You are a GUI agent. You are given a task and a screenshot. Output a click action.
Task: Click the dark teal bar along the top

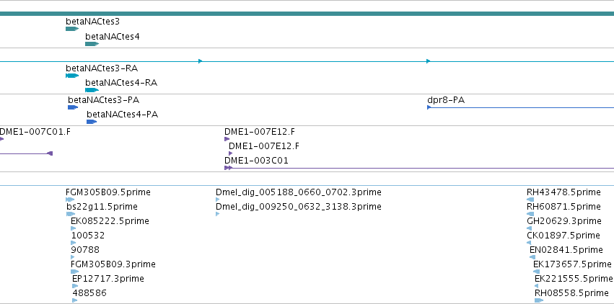coord(307,14)
